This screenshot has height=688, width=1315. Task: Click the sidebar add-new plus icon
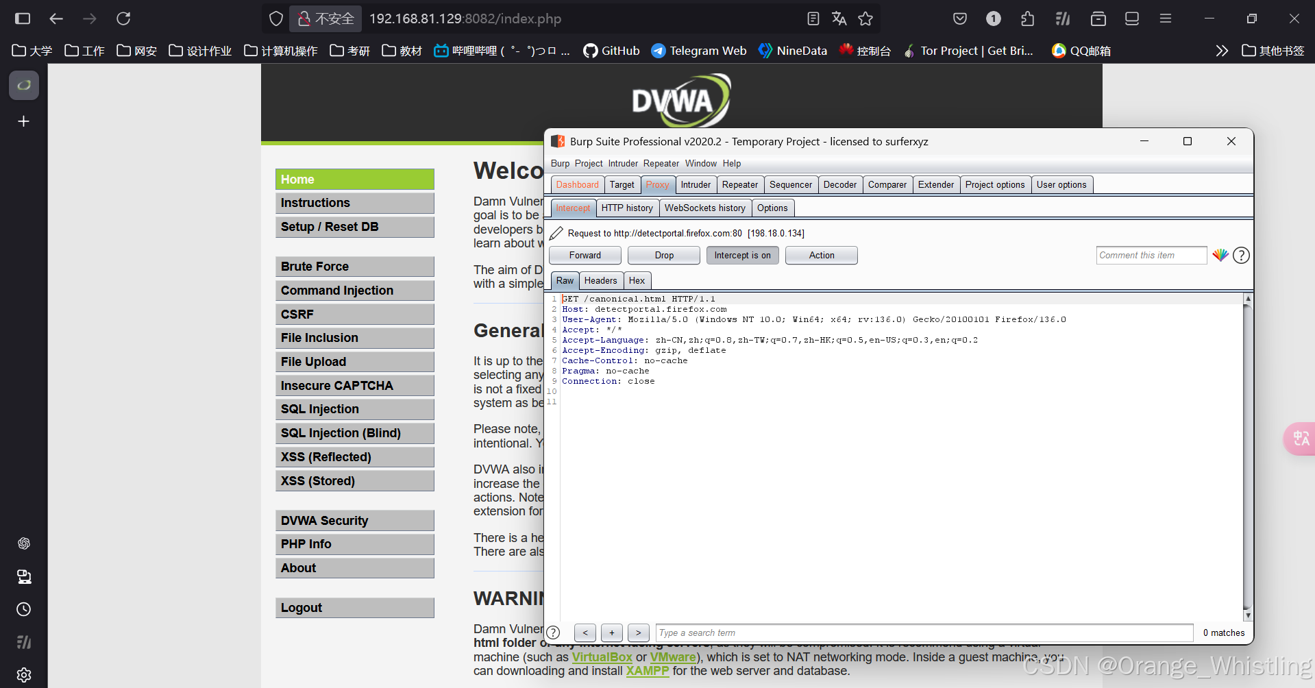pos(24,121)
